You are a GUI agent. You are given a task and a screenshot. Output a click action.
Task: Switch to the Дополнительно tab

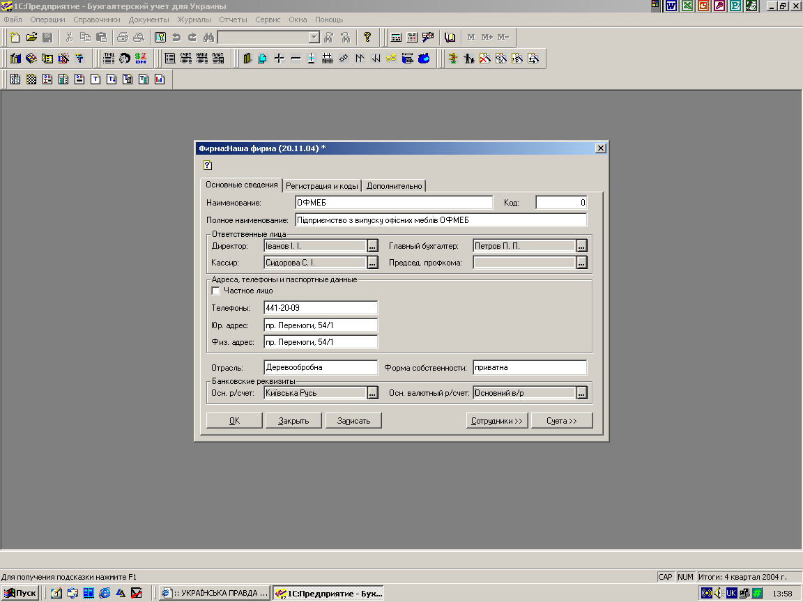point(394,186)
